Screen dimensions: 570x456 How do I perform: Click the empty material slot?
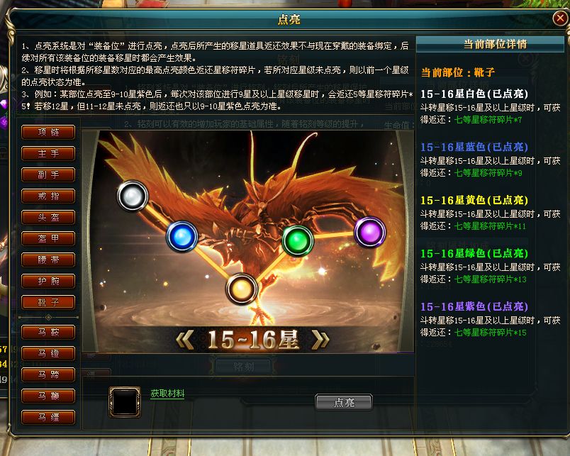[x=125, y=401]
